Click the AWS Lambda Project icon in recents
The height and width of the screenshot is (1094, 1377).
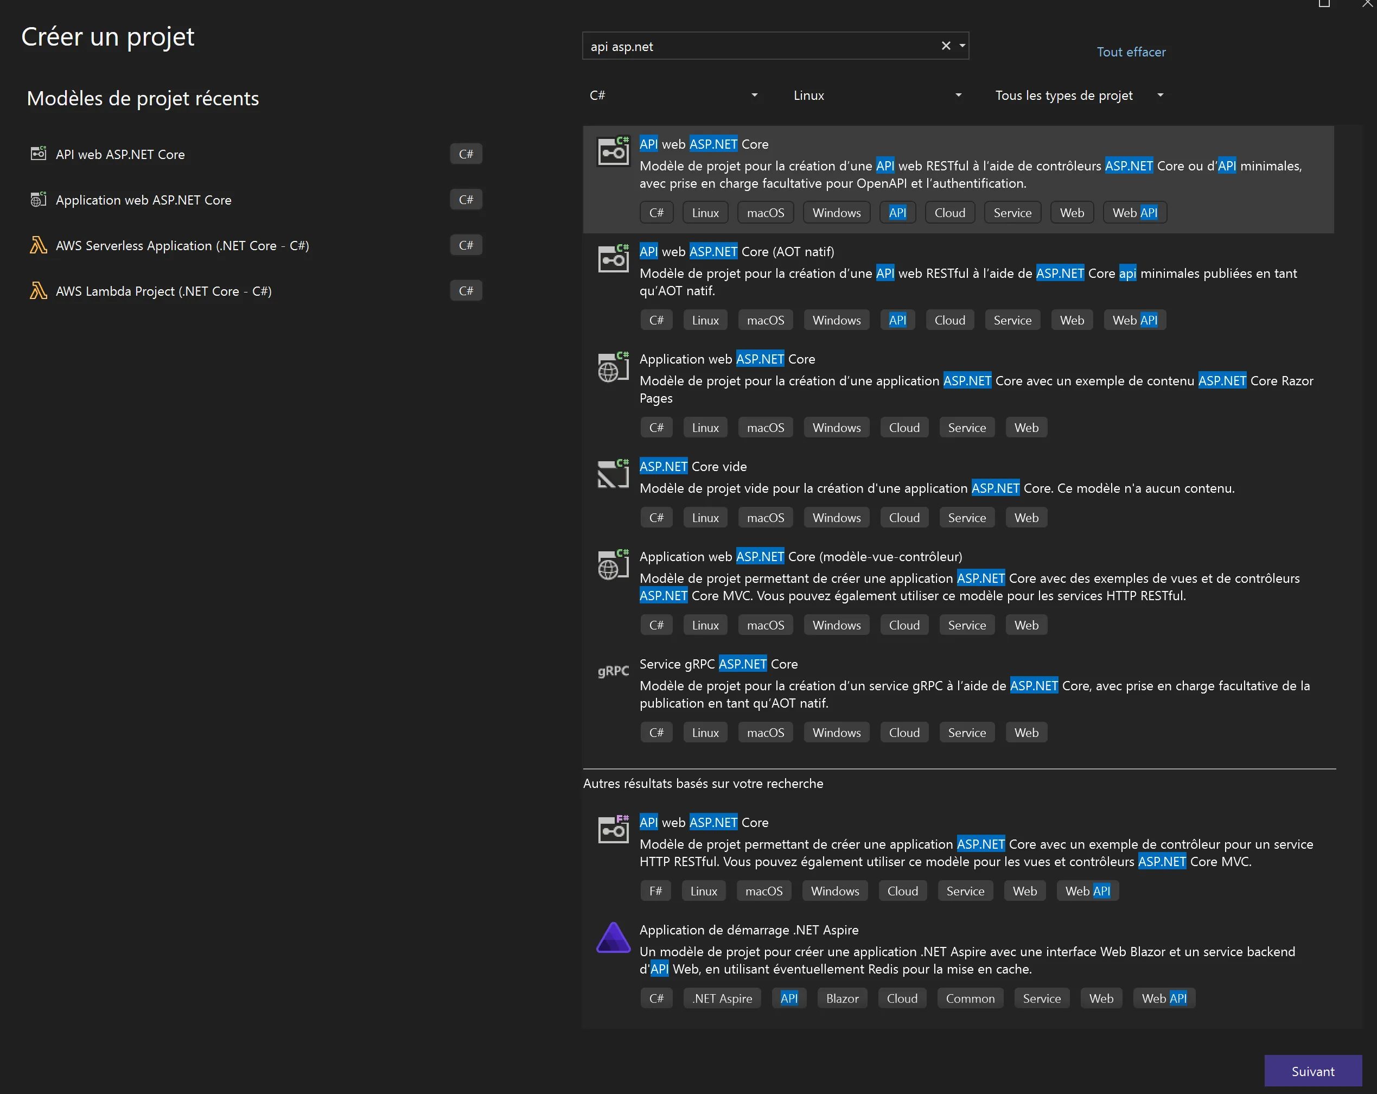[x=39, y=291]
